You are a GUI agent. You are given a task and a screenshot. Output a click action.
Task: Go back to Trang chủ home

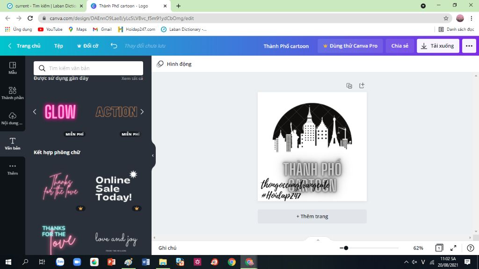pos(24,46)
